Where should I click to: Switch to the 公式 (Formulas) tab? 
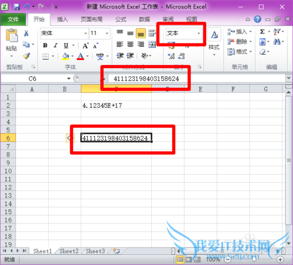coord(121,19)
